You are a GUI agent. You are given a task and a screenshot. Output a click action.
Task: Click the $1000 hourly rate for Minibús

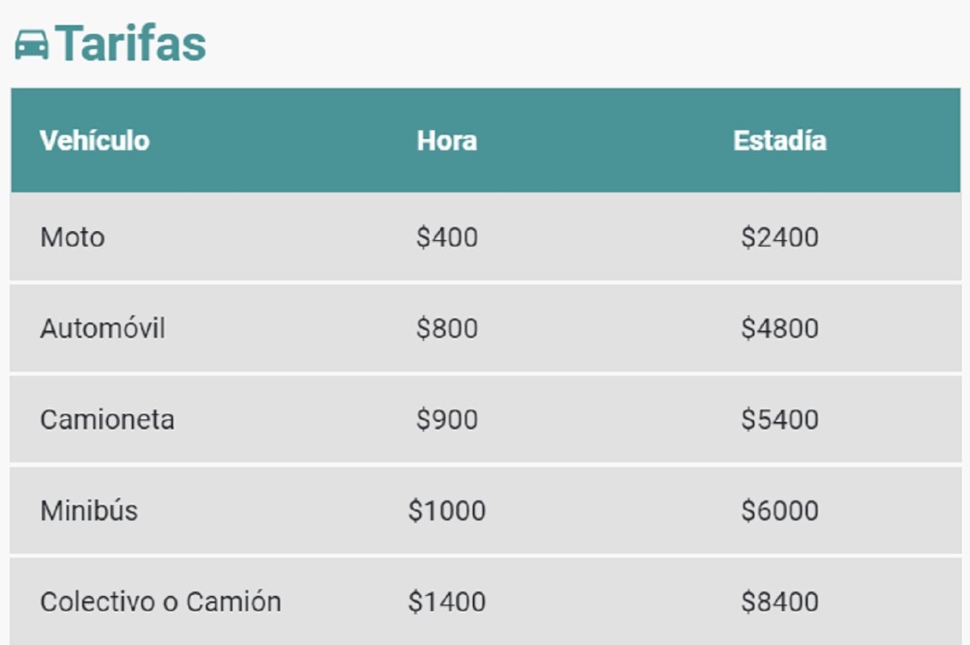pos(447,511)
